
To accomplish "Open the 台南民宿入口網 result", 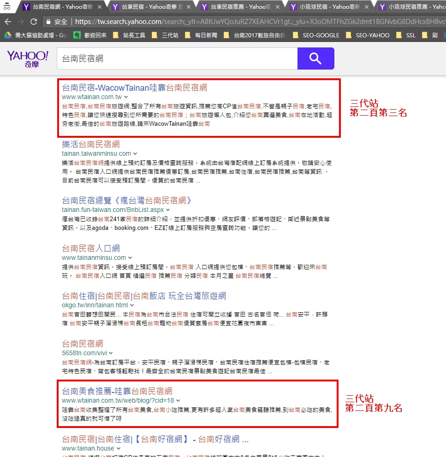I will [91, 248].
